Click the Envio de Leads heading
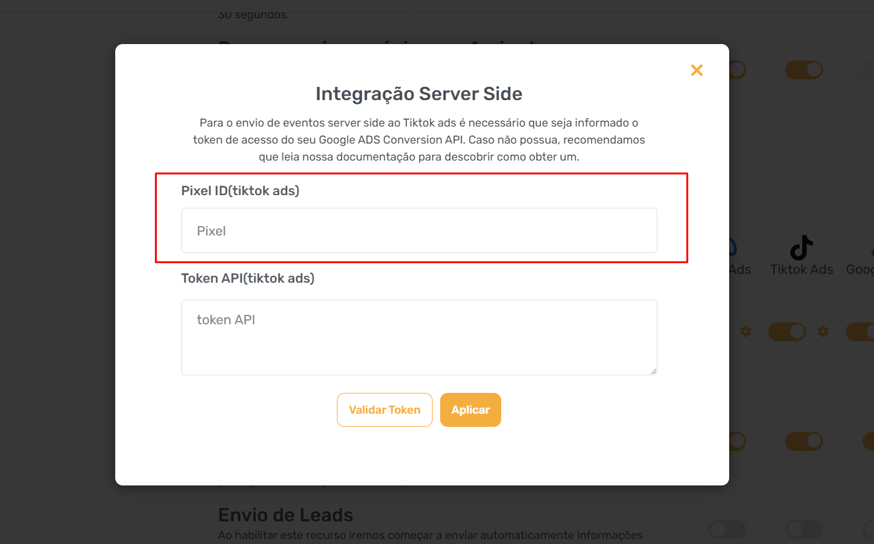This screenshot has width=874, height=544. [285, 515]
